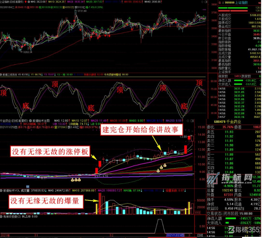Click the leftmost money-bag marker below the 8.17 low
The height and width of the screenshot is (238, 262).
point(72,180)
